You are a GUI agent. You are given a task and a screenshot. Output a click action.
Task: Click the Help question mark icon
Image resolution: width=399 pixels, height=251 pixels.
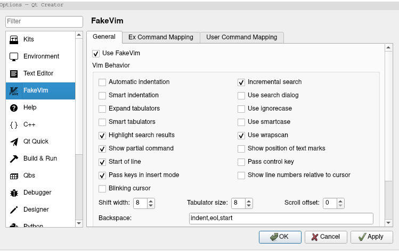click(x=14, y=108)
